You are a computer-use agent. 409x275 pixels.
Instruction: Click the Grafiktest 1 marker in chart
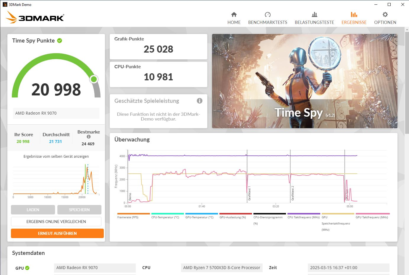[x=249, y=193]
